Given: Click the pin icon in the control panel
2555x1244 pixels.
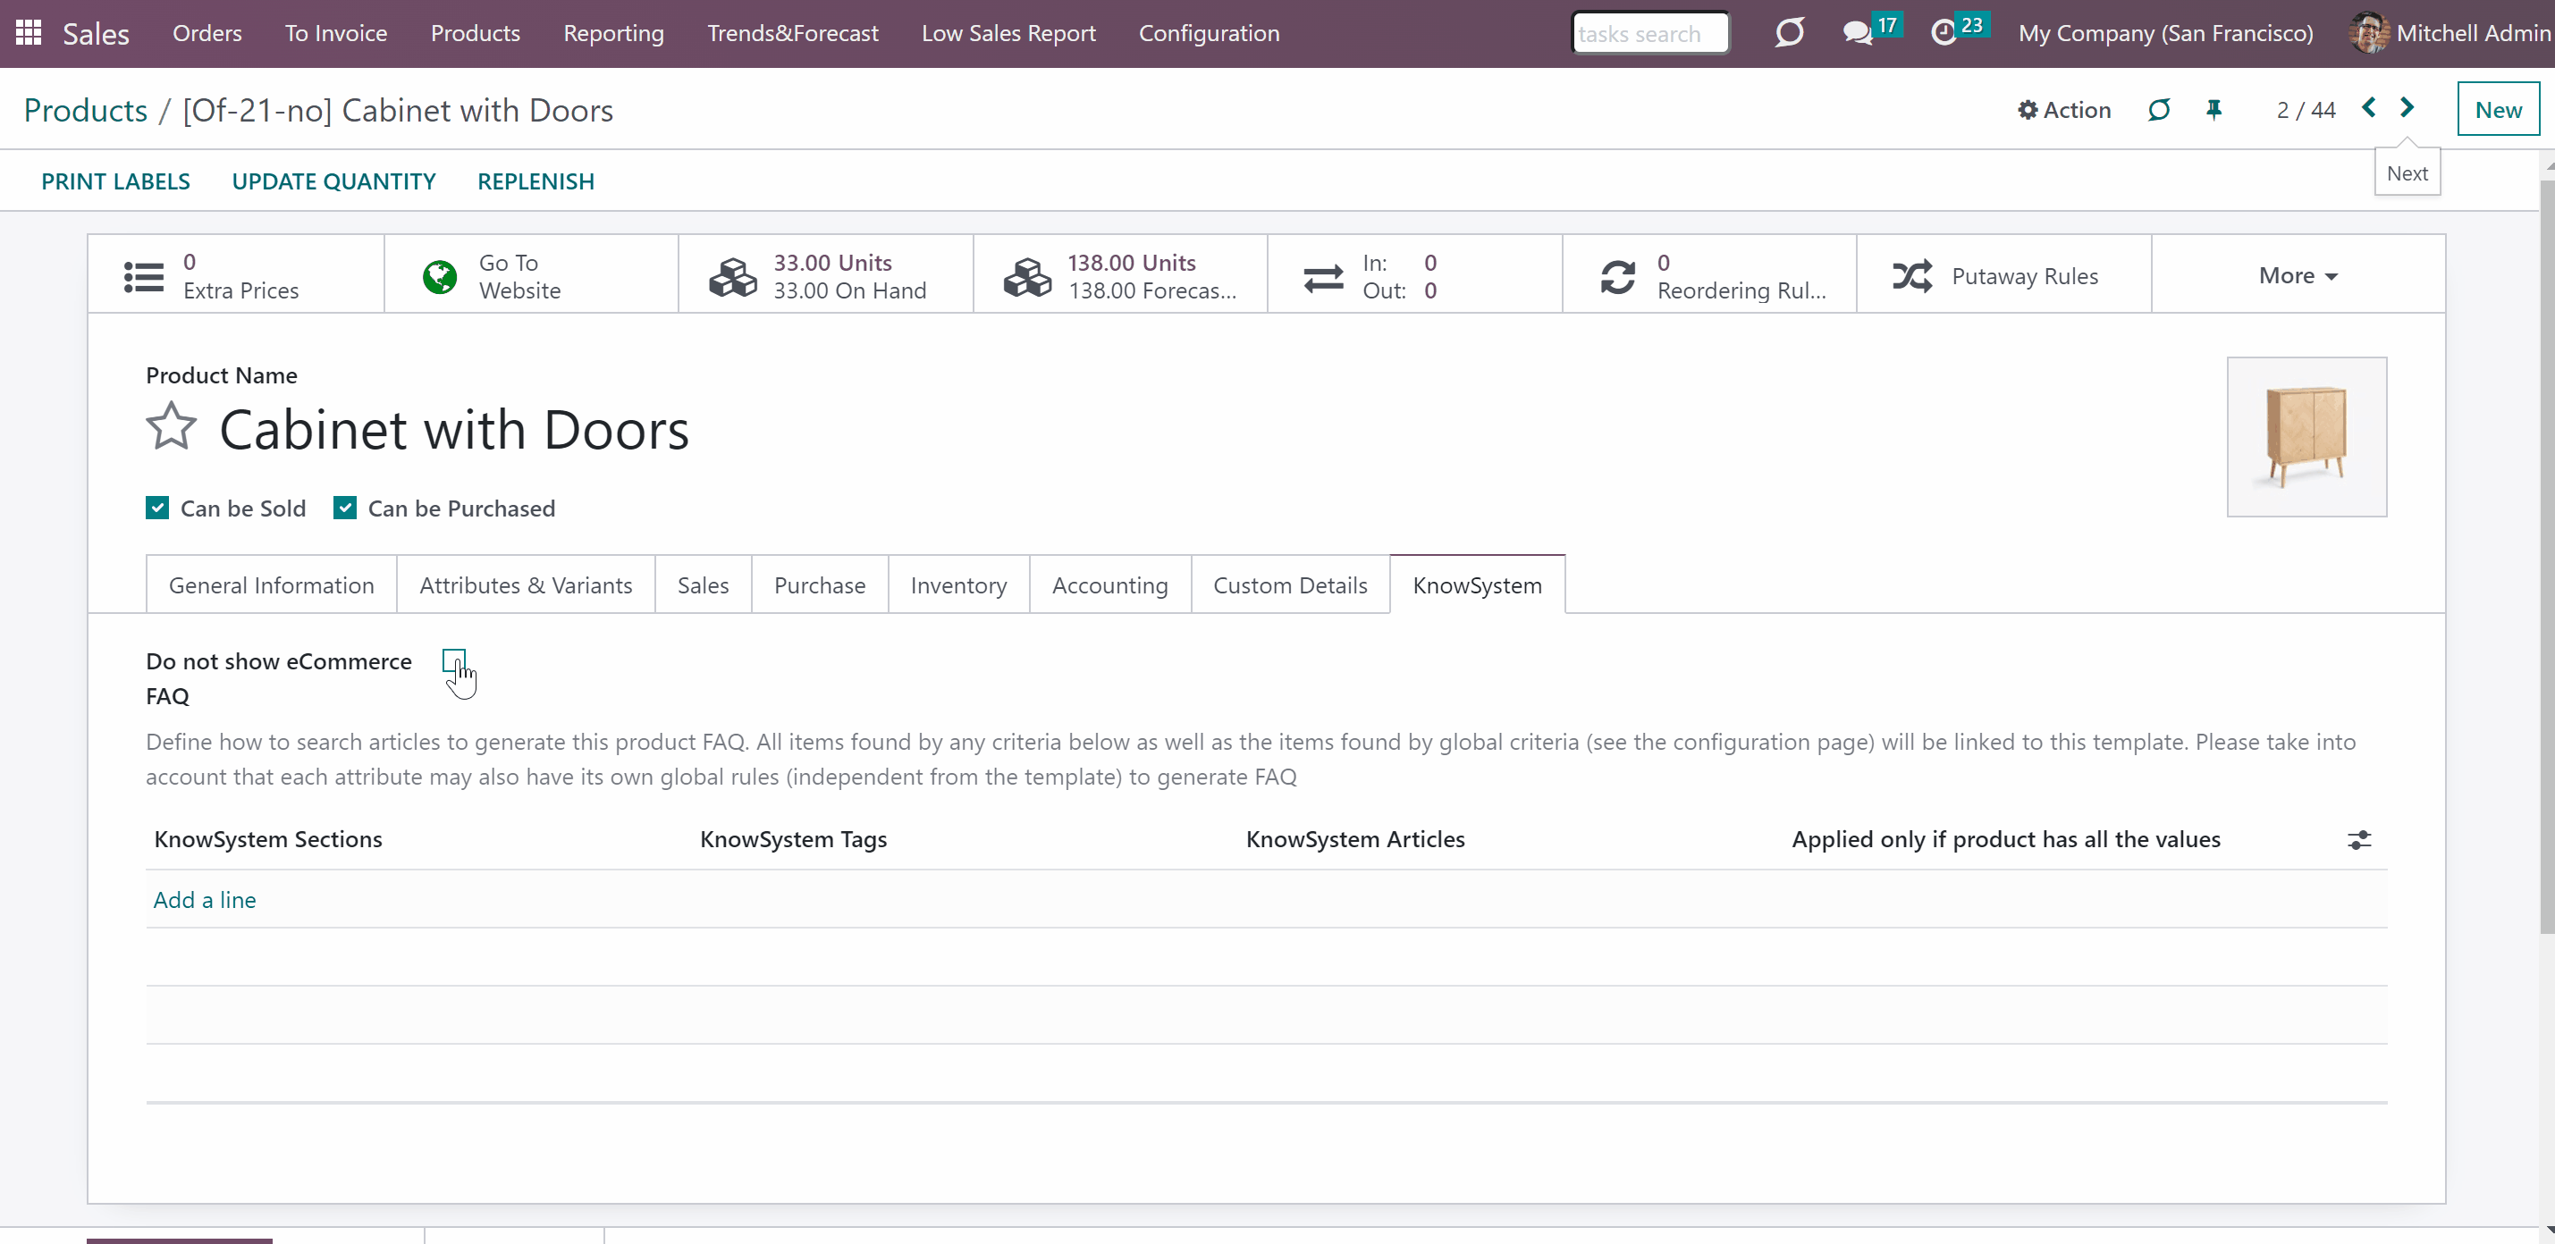Looking at the screenshot, I should pos(2213,109).
